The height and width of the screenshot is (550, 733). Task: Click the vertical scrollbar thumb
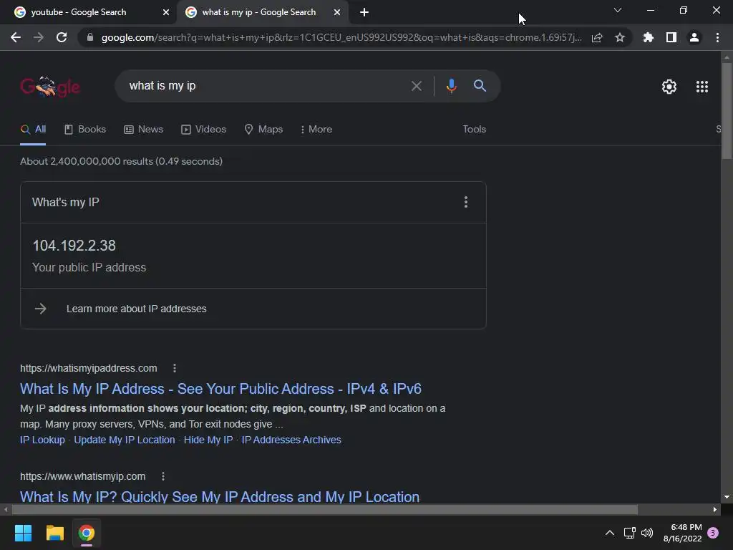pos(727,111)
